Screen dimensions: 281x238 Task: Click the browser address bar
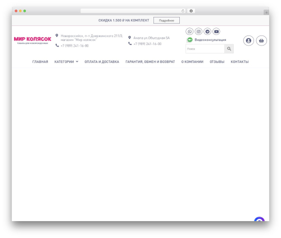133,11
